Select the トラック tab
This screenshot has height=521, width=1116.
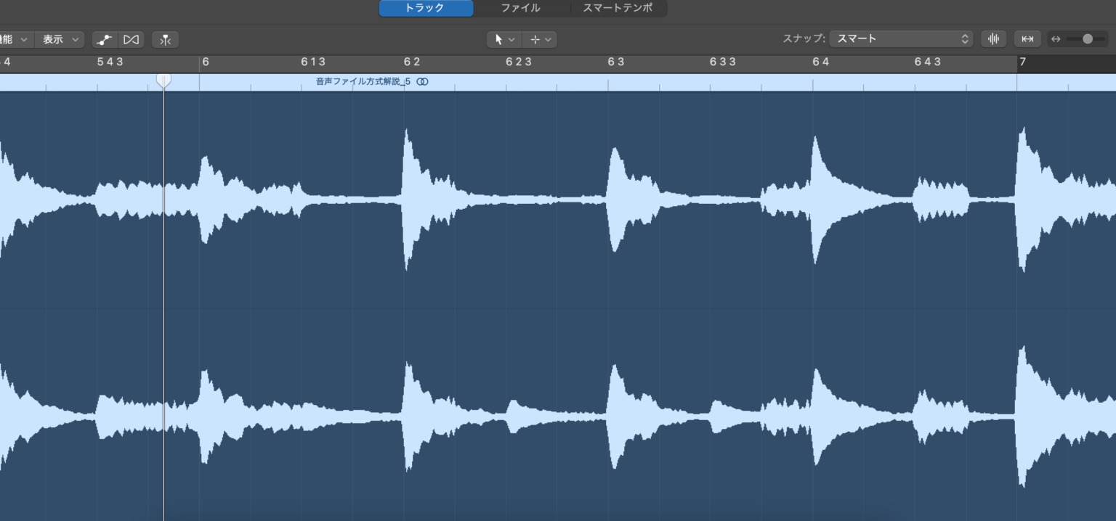pos(425,8)
